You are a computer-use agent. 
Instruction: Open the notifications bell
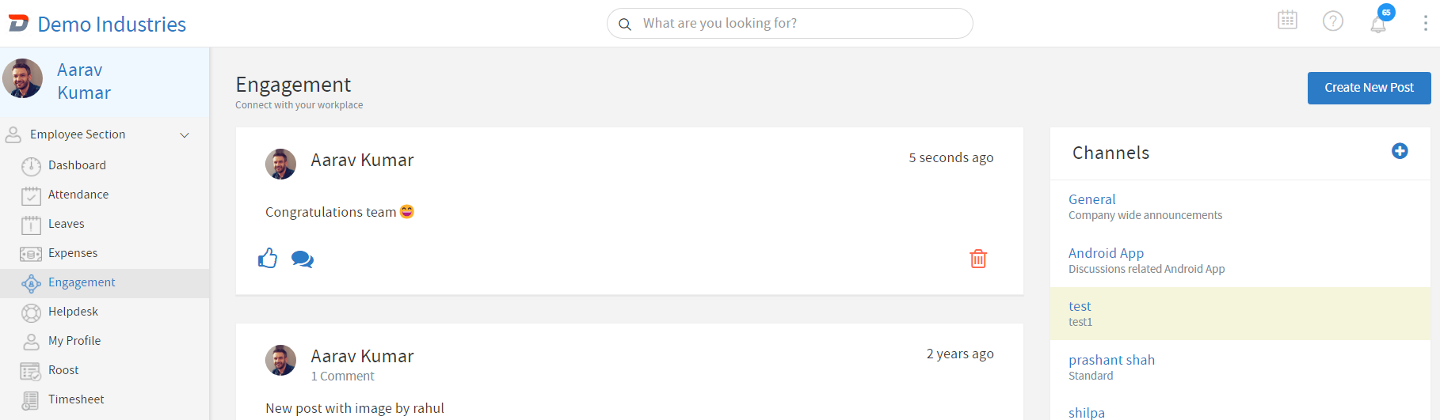(x=1378, y=24)
